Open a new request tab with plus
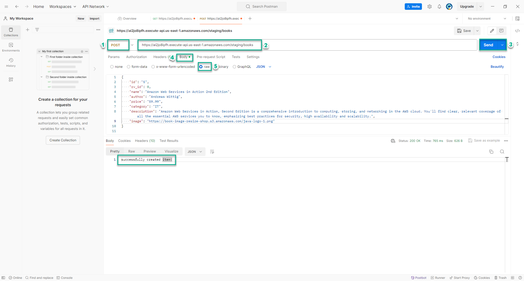 tap(250, 19)
